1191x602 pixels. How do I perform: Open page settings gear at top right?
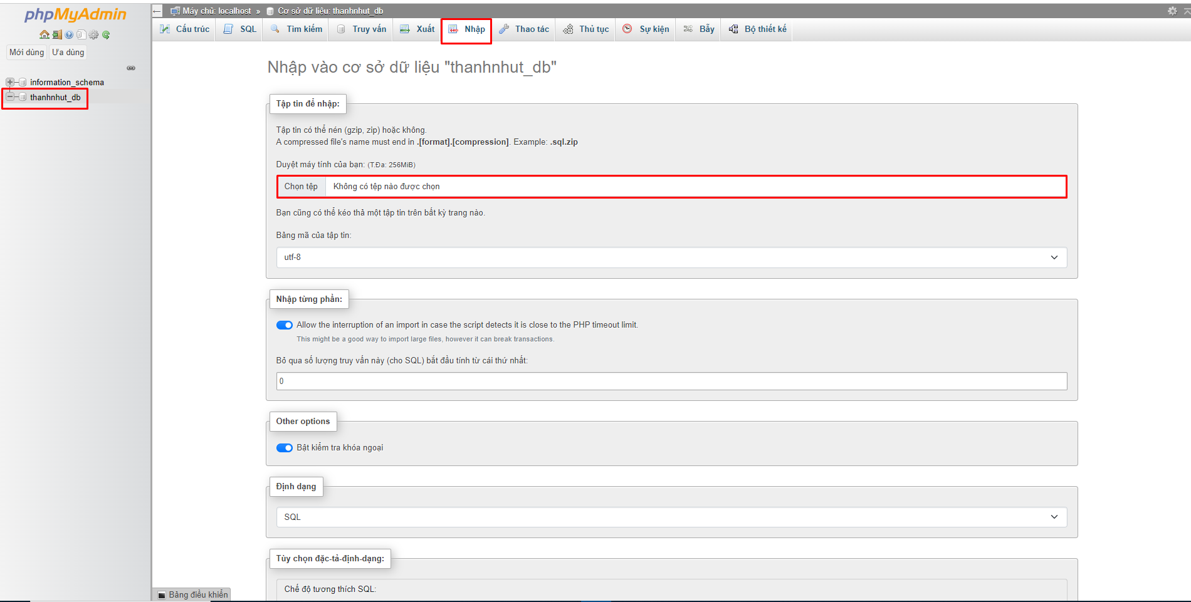point(1172,11)
